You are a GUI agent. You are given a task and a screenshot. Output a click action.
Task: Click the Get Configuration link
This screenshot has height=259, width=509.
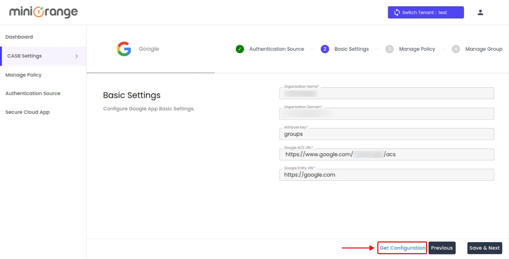pos(402,248)
